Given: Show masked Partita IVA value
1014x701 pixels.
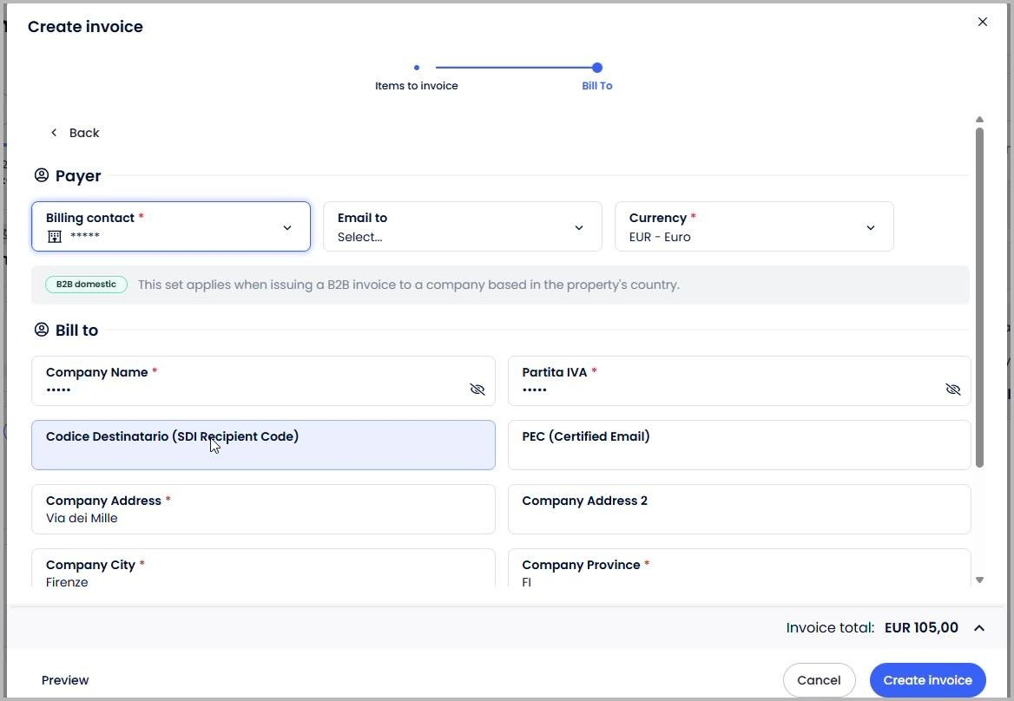Looking at the screenshot, I should [952, 389].
